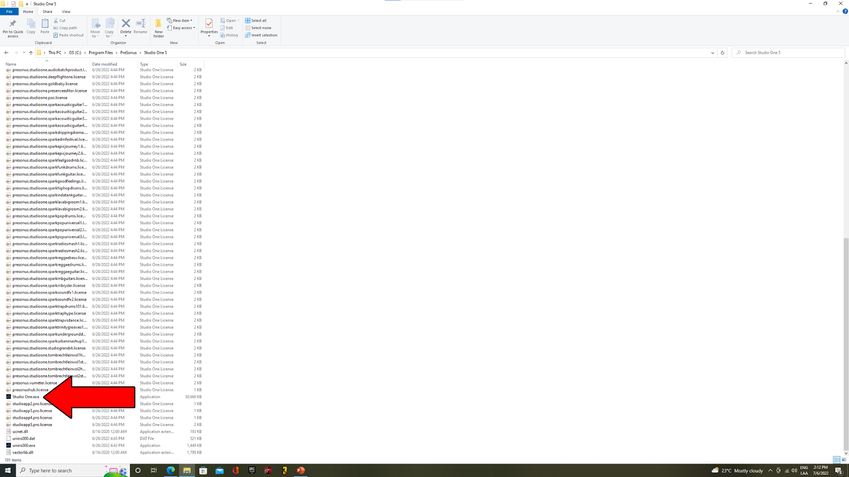Sort files by Date modified column header
This screenshot has width=849, height=477.
click(105, 64)
